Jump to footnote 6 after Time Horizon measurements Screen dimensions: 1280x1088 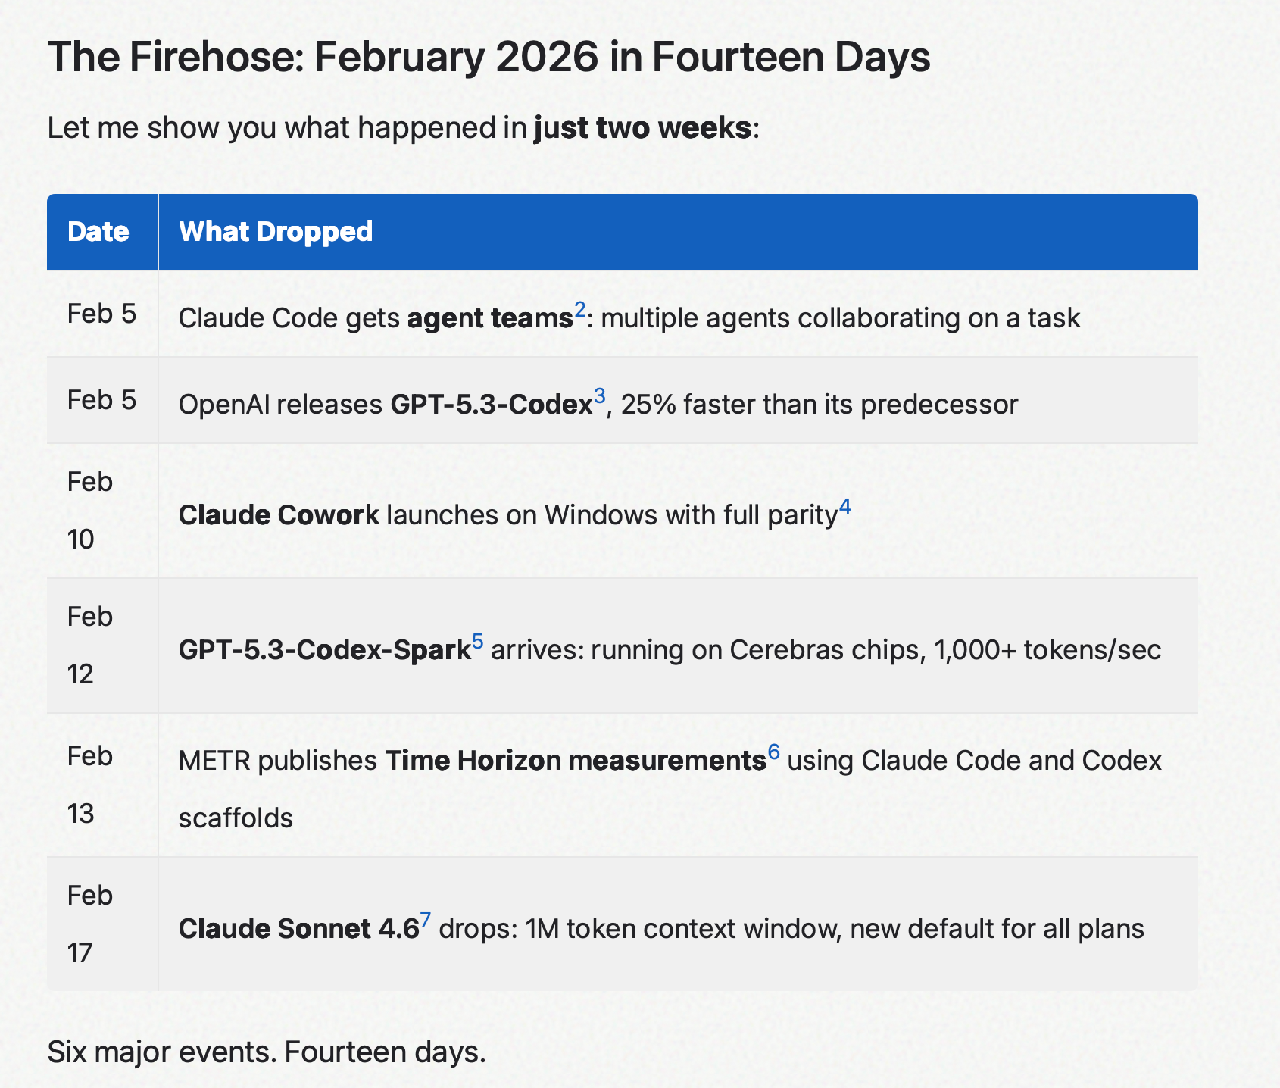(x=773, y=752)
